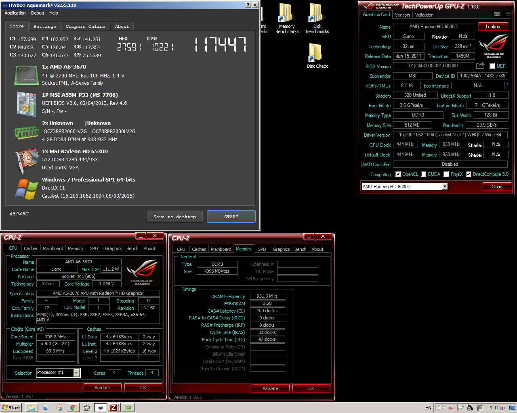Click the graphics card icon in Aquamark

pyautogui.click(x=26, y=161)
